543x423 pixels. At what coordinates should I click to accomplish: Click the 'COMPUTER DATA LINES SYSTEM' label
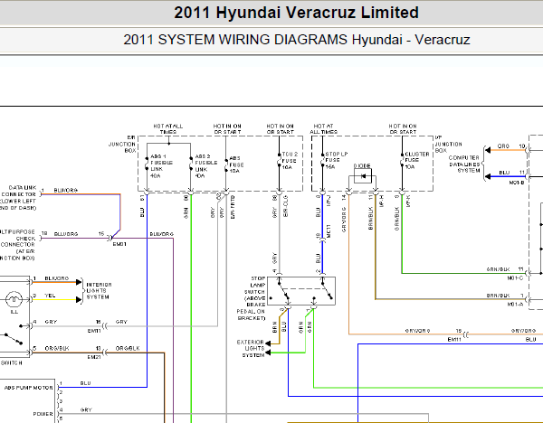coord(464,164)
